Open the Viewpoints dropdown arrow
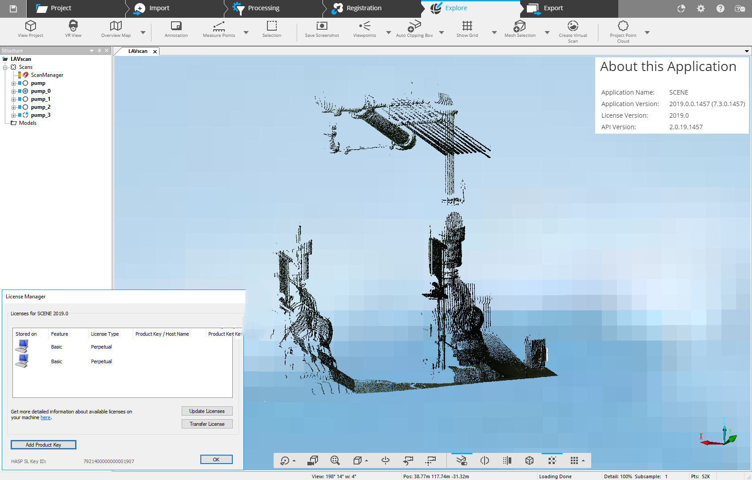Image resolution: width=752 pixels, height=480 pixels. (x=389, y=32)
